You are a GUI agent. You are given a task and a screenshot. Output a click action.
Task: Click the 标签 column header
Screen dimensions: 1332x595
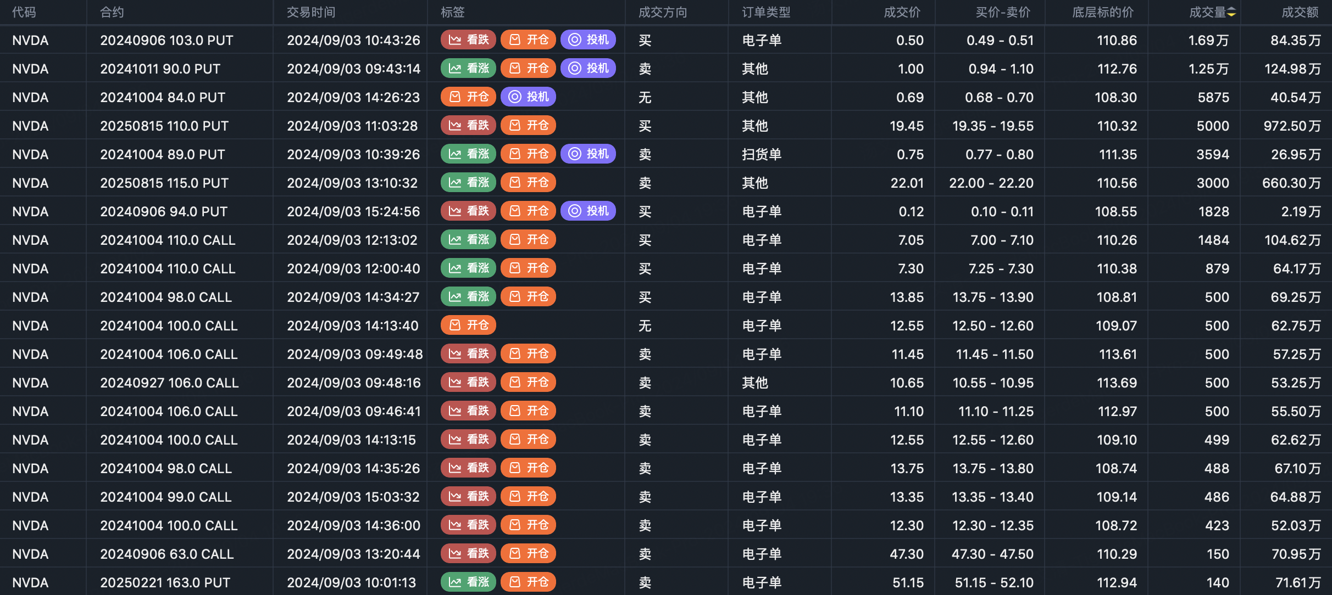pyautogui.click(x=453, y=13)
